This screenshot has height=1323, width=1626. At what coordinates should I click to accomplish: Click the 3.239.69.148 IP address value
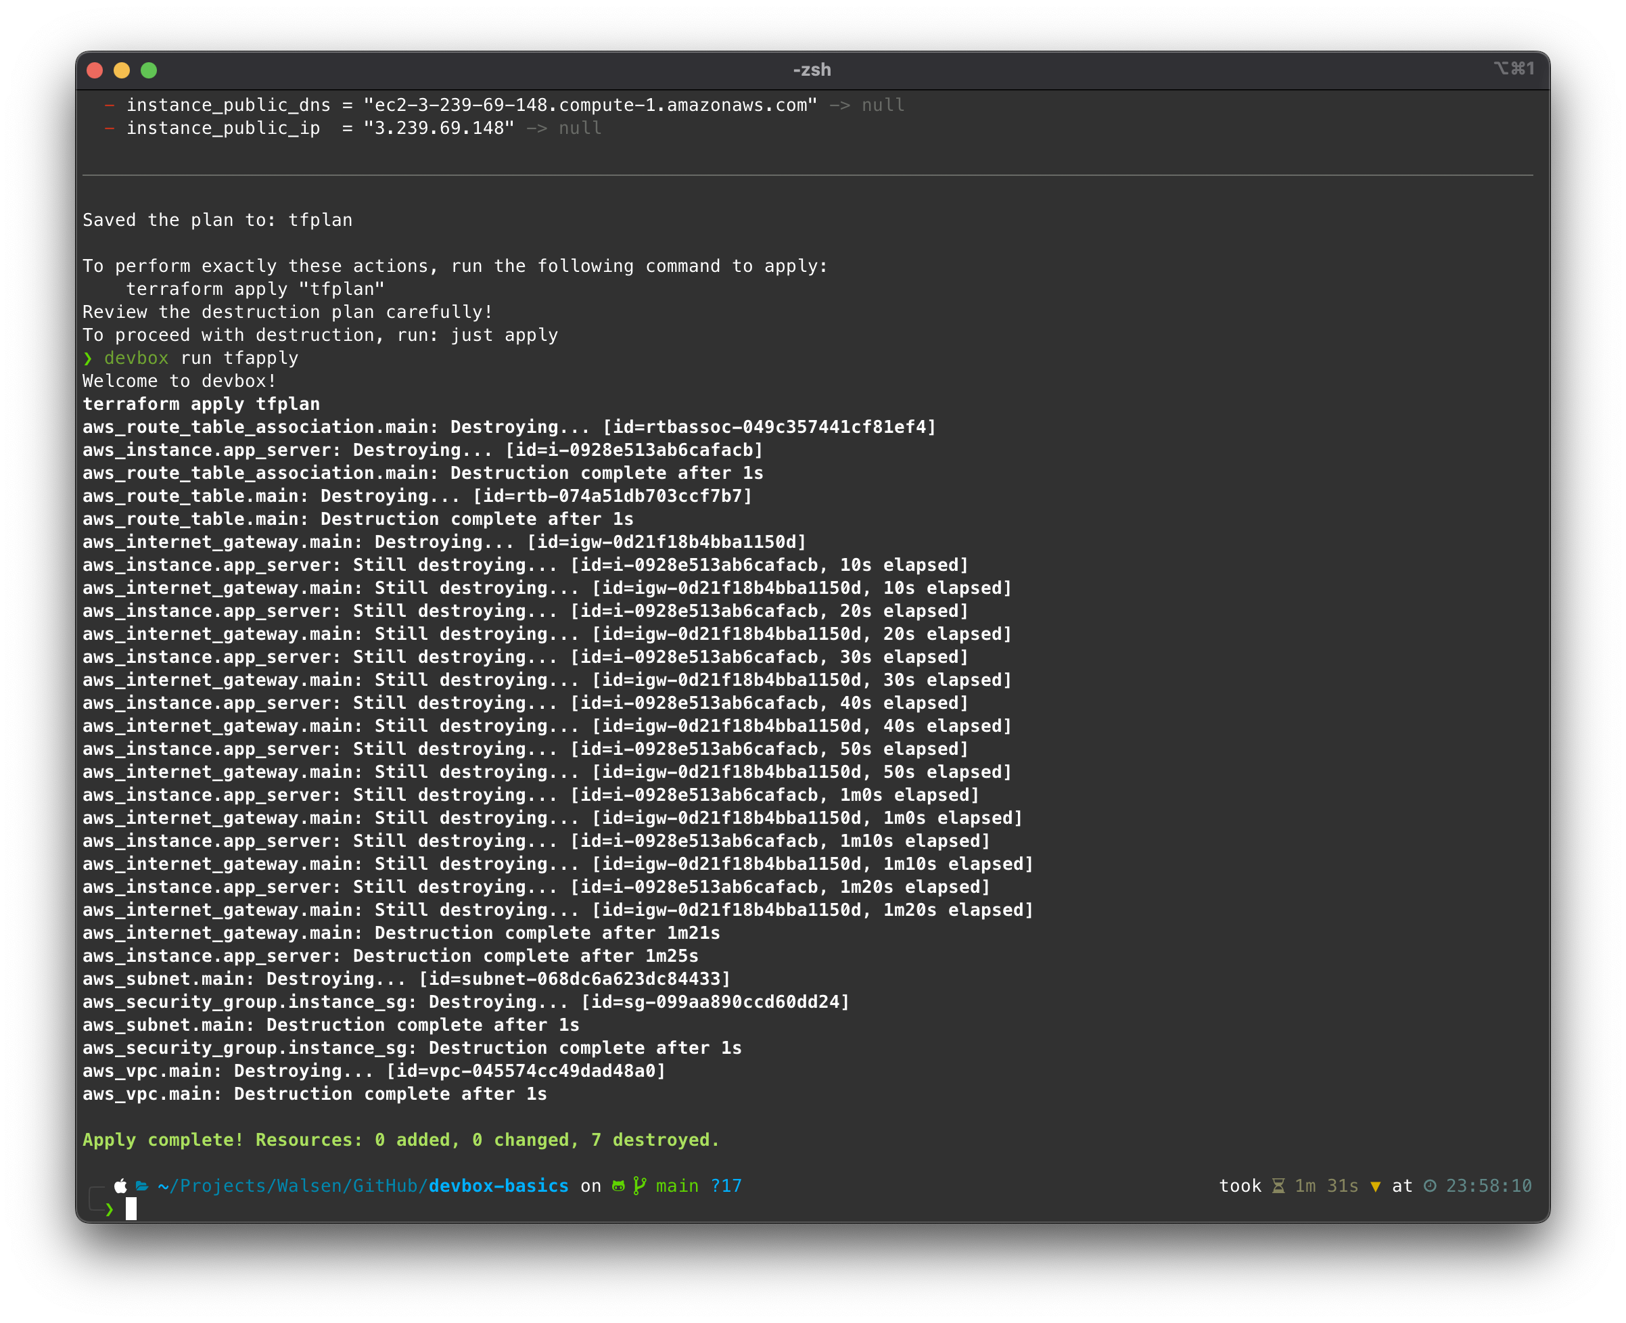click(439, 128)
